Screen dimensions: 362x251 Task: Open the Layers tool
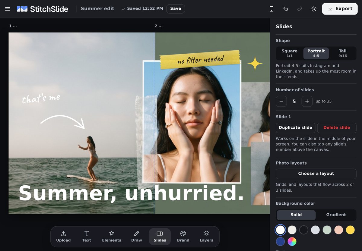click(206, 237)
